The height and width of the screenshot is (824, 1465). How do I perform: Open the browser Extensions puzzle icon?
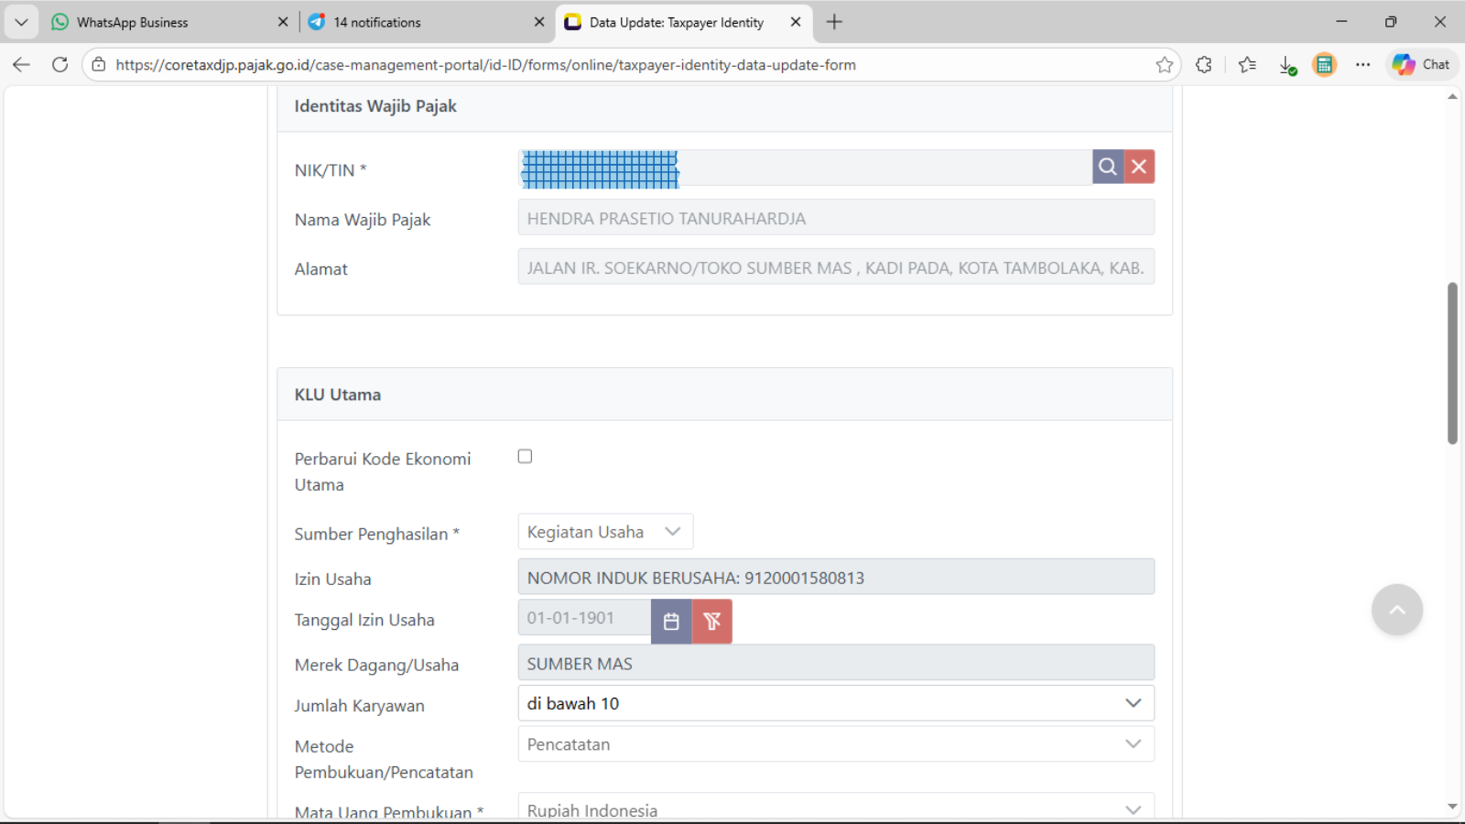point(1204,65)
